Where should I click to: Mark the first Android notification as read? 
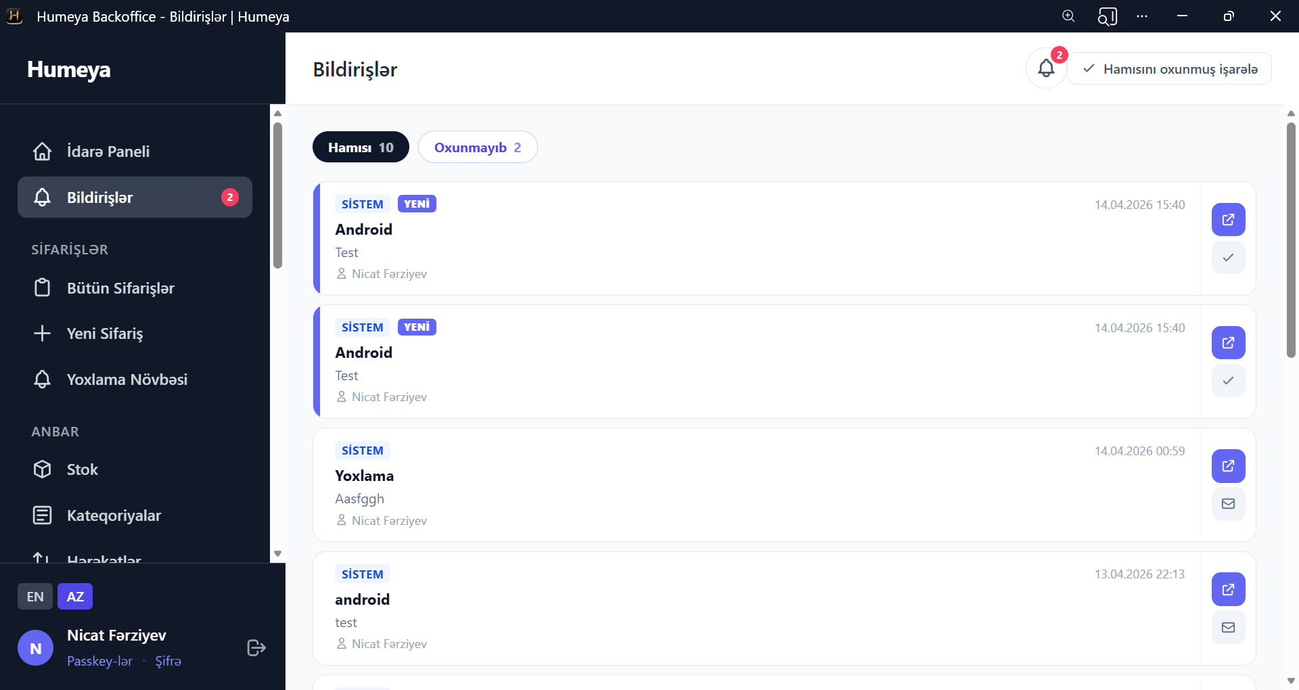(1228, 258)
